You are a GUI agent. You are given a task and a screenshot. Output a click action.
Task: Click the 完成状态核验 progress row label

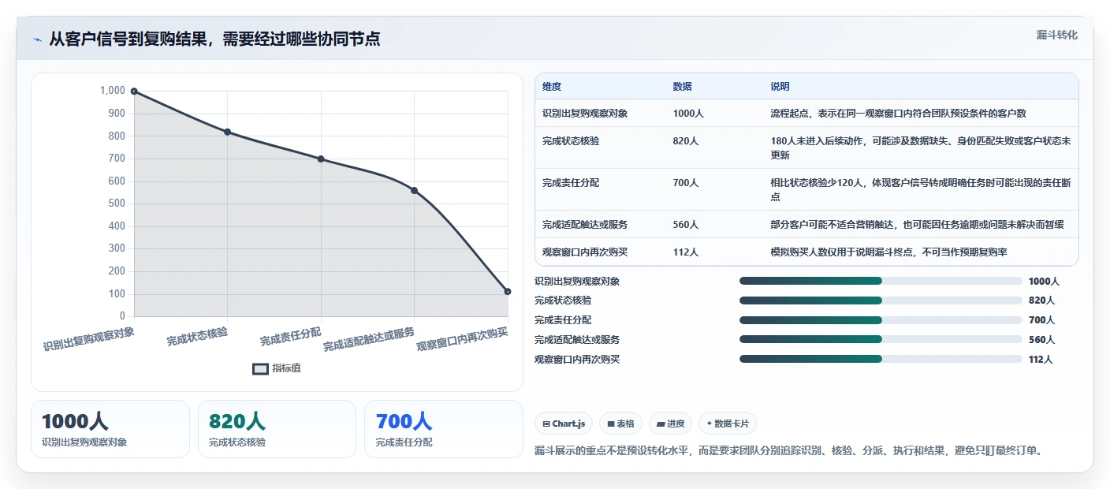coord(563,300)
